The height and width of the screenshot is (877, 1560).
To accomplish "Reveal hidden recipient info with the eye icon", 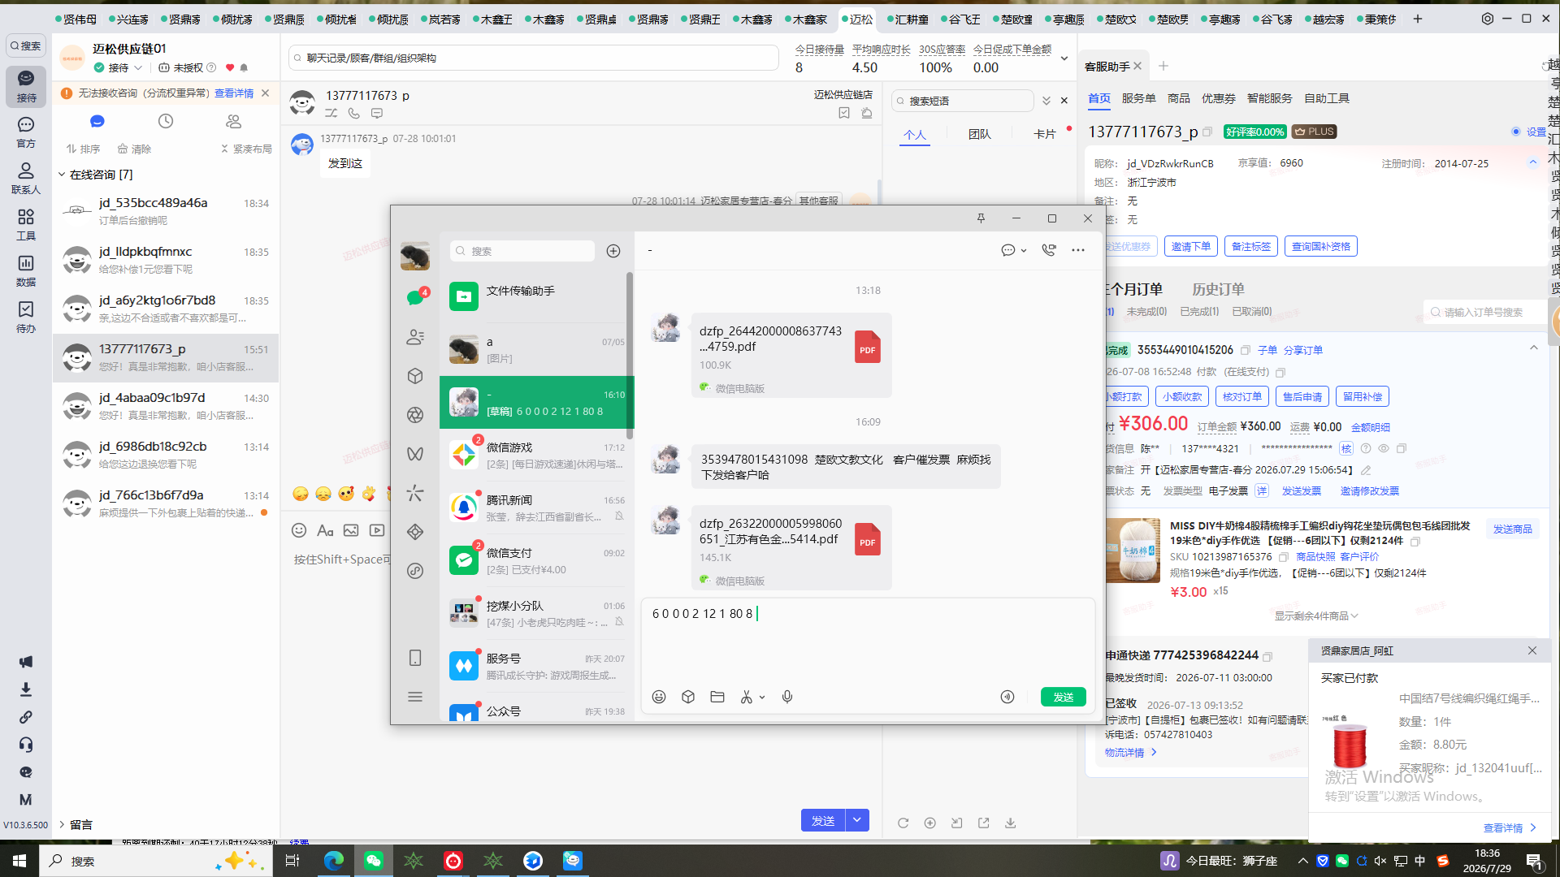I will [1384, 448].
